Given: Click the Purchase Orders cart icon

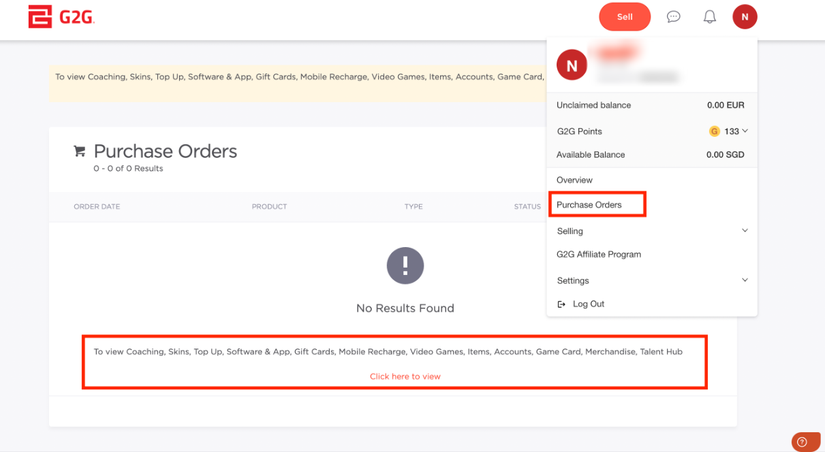Looking at the screenshot, I should [x=80, y=151].
